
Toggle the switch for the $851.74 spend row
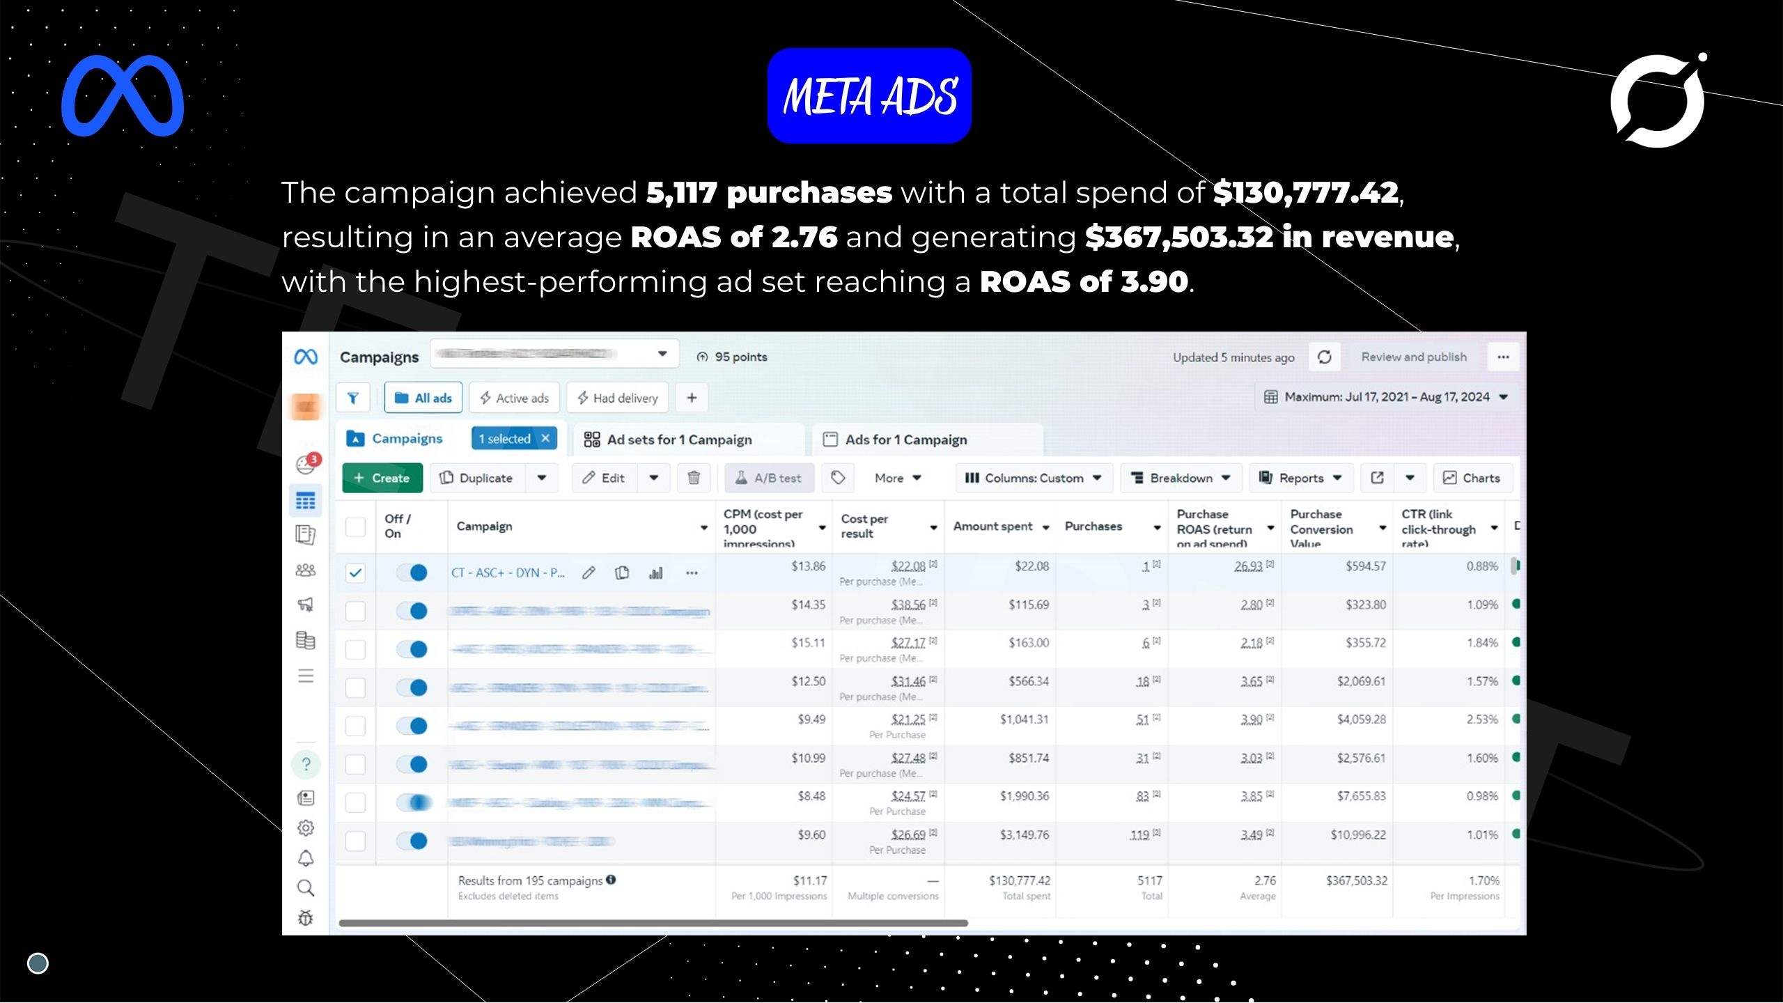tap(412, 764)
